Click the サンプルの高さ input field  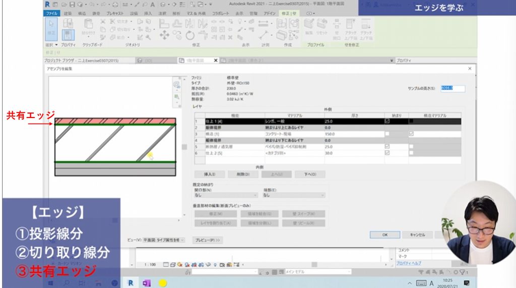(453, 88)
